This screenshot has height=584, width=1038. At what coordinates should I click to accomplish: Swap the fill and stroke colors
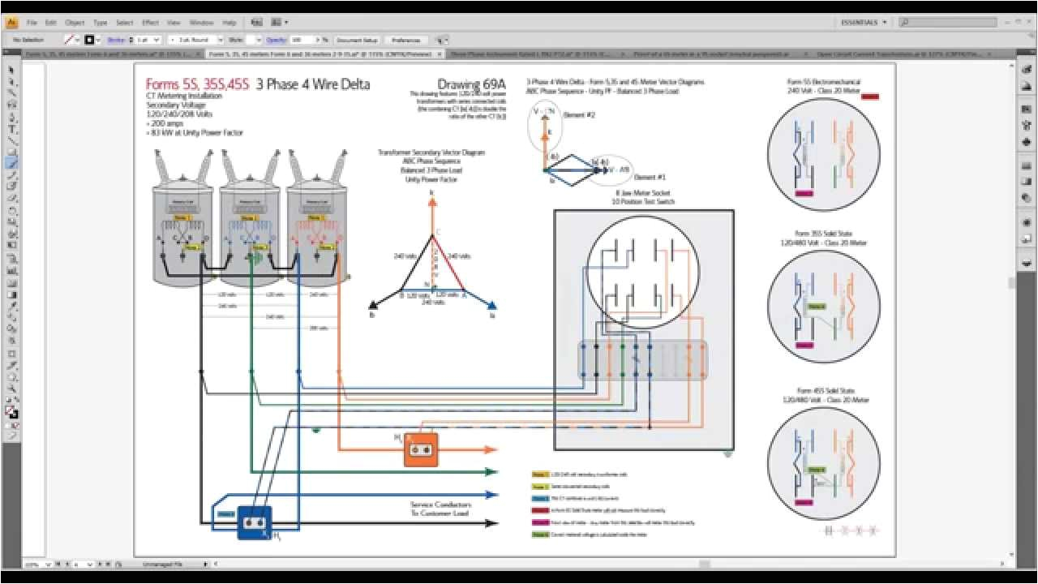tap(17, 403)
